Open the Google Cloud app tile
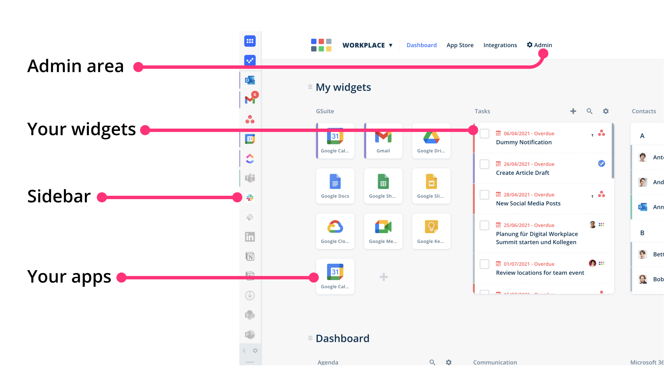 335,231
